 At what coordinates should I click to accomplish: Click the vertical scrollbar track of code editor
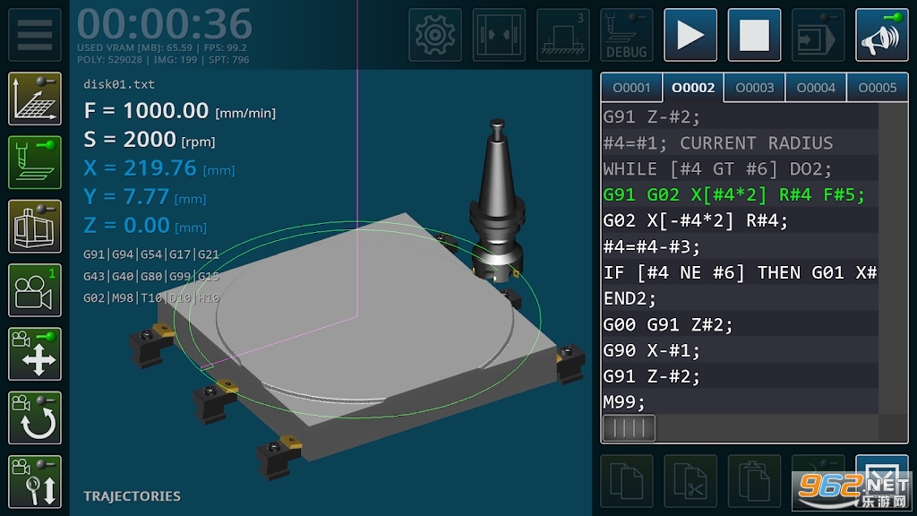(x=893, y=259)
